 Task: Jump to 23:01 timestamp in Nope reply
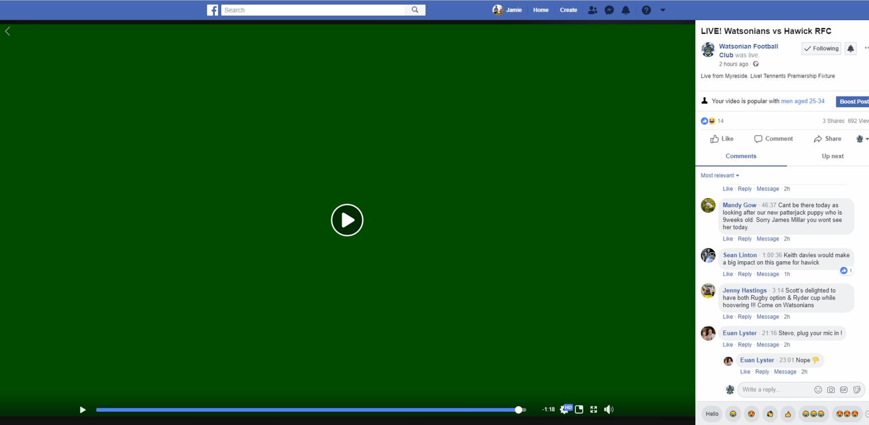pos(787,360)
